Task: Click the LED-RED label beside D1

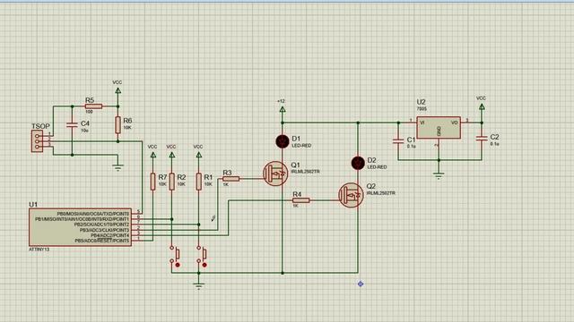Action: coord(301,146)
